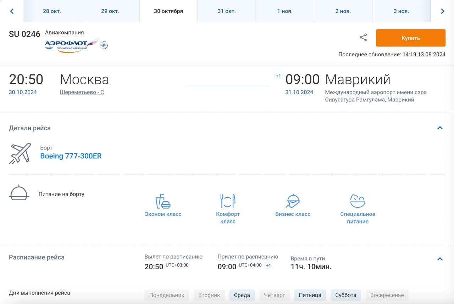Toggle the Суббота flight day chip

coord(345,295)
